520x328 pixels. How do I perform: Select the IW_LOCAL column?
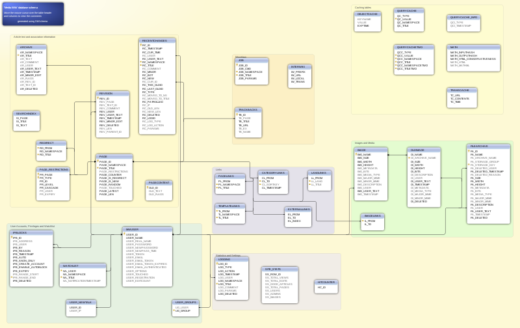[x=298, y=78]
